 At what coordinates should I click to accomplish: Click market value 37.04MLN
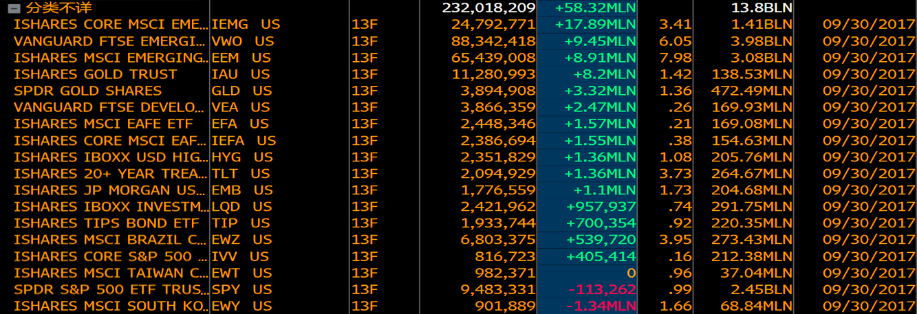(757, 272)
